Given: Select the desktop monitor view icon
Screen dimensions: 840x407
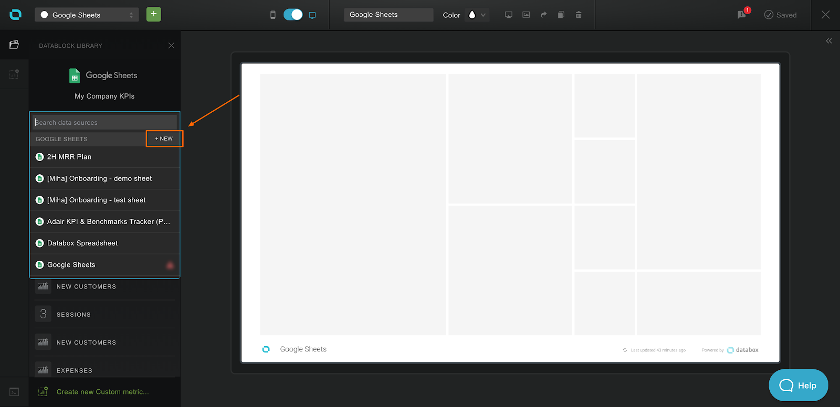Looking at the screenshot, I should (312, 15).
